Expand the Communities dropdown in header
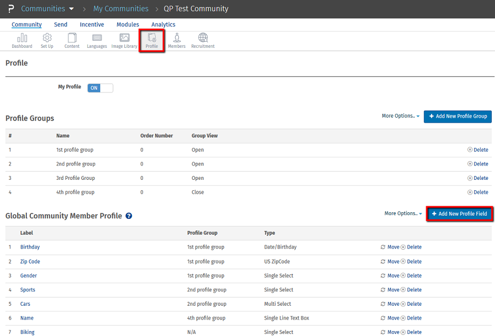495x336 pixels. [48, 9]
